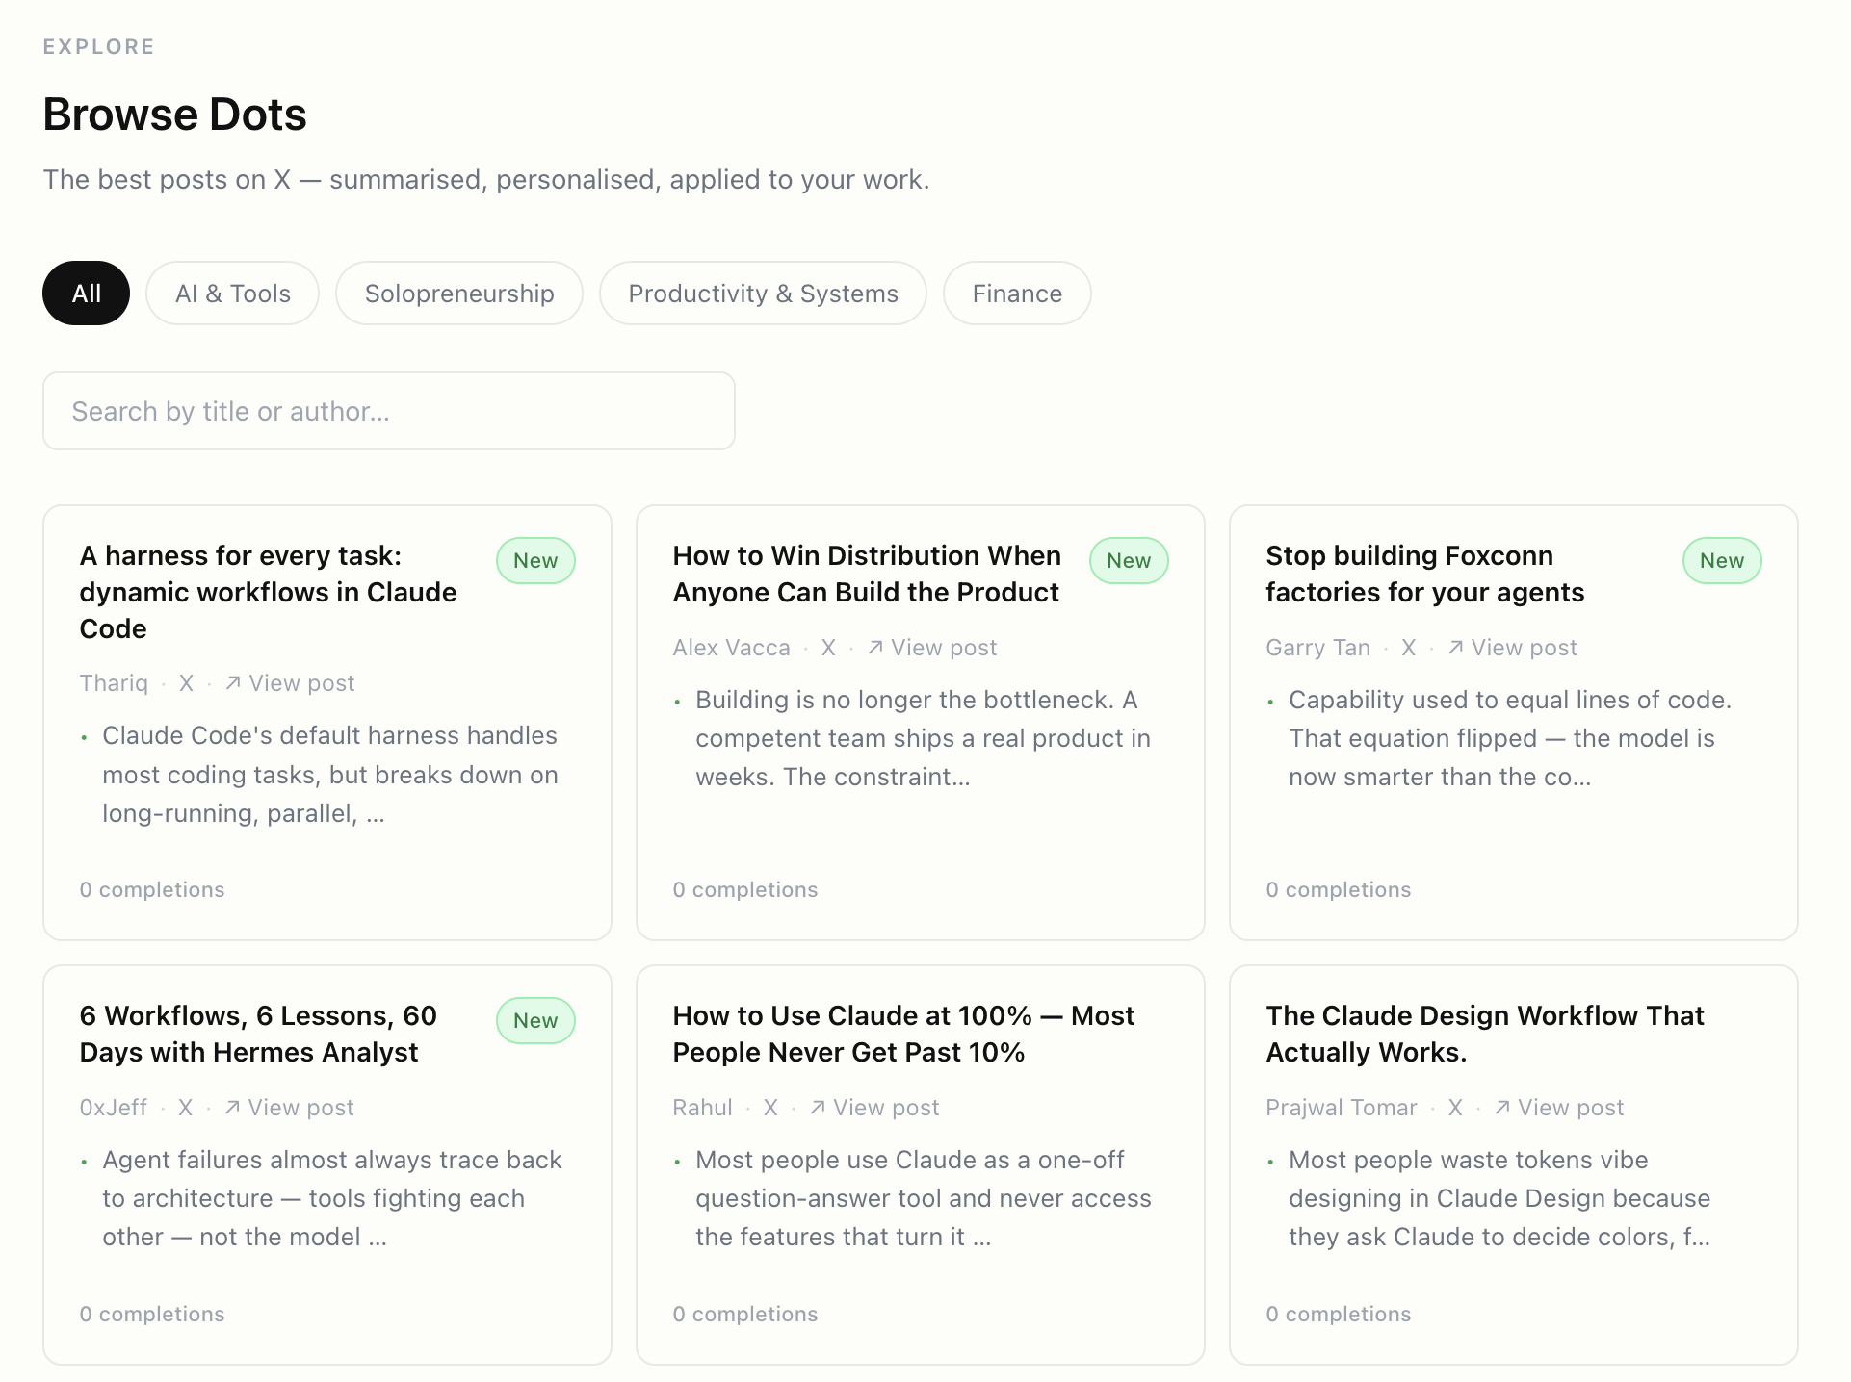Click the author name Garry Tan
The image size is (1851, 1382).
[x=1317, y=648]
